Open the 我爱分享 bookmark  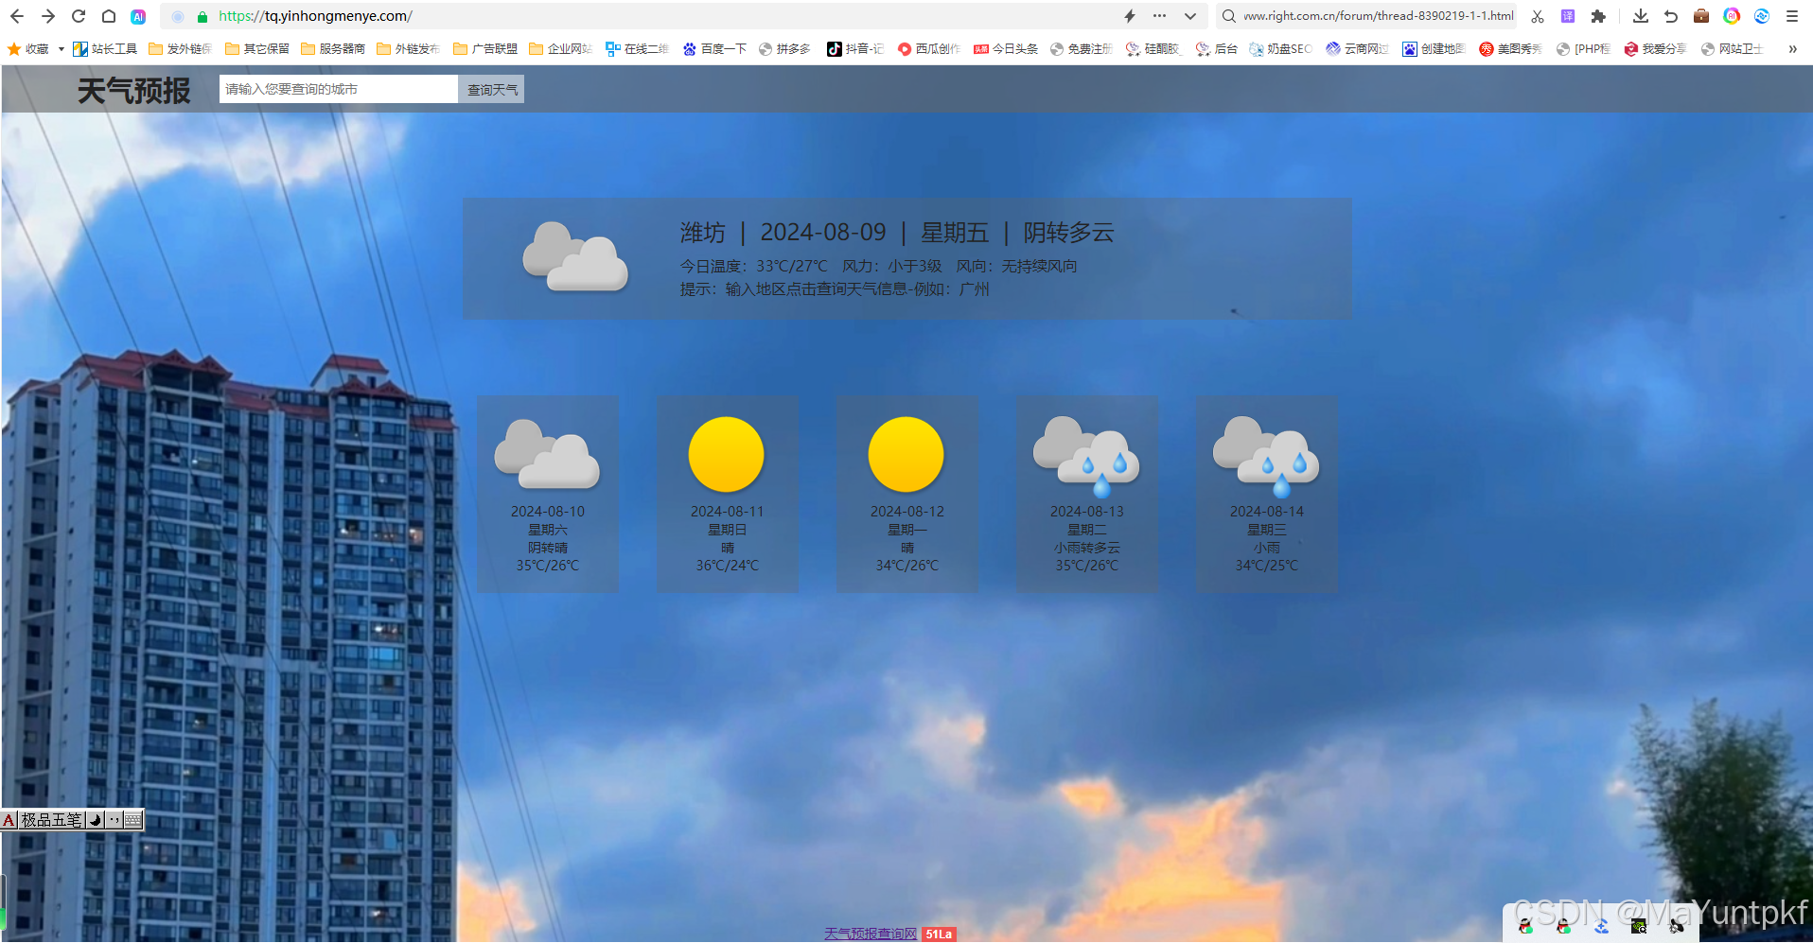[x=1655, y=49]
